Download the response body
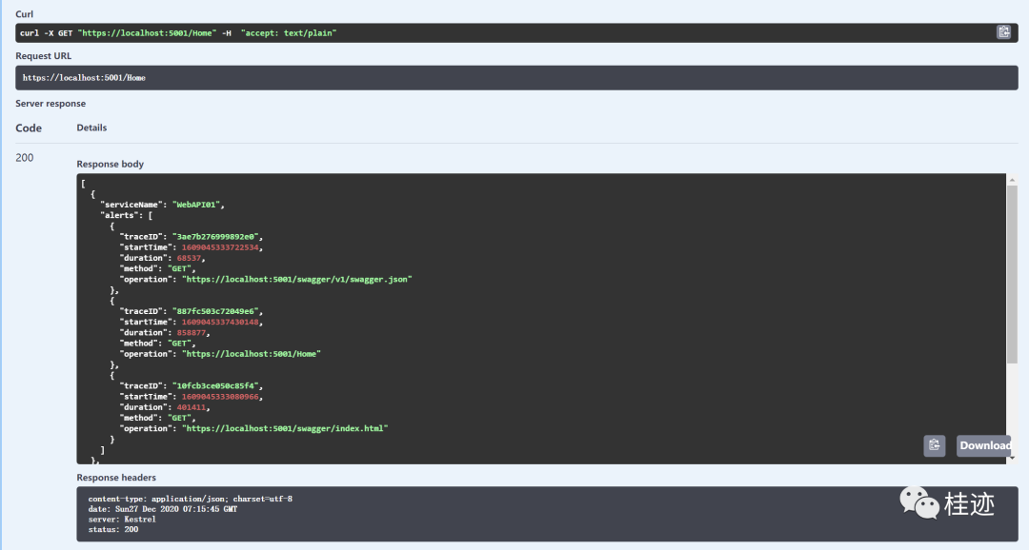 [x=984, y=445]
